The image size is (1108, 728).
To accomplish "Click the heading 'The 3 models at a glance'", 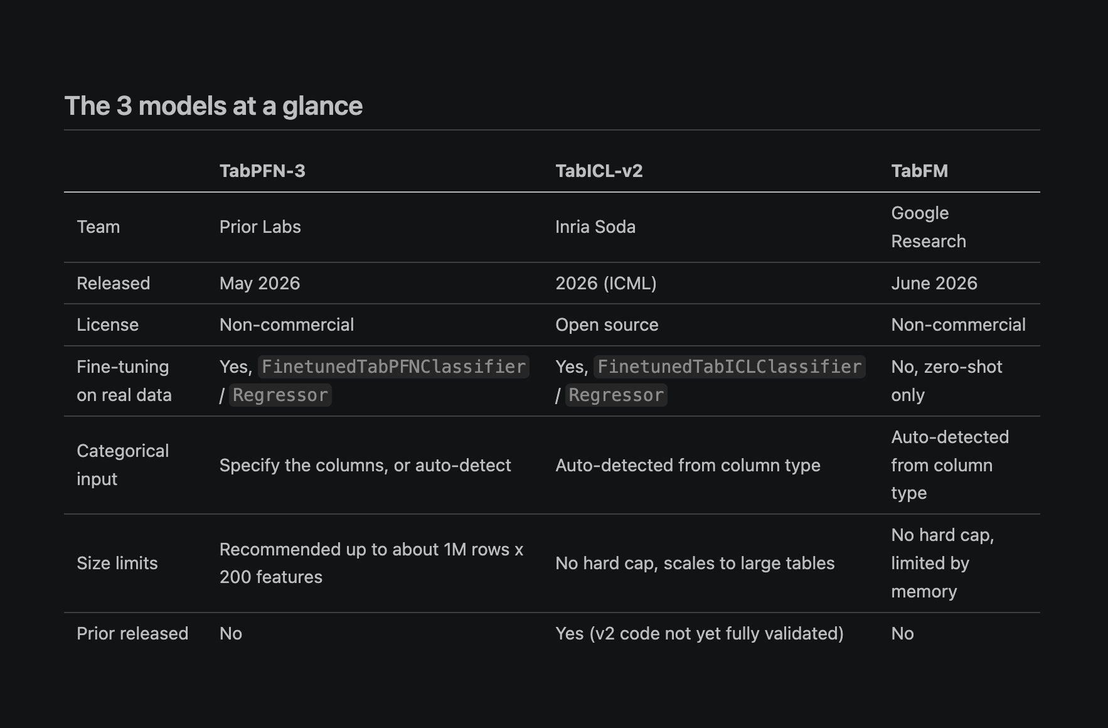I will coord(213,106).
